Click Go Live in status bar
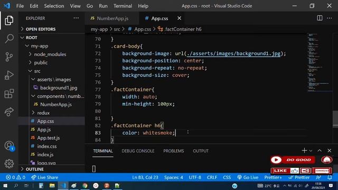Image resolution: width=338 pixels, height=190 pixels. [x=248, y=177]
